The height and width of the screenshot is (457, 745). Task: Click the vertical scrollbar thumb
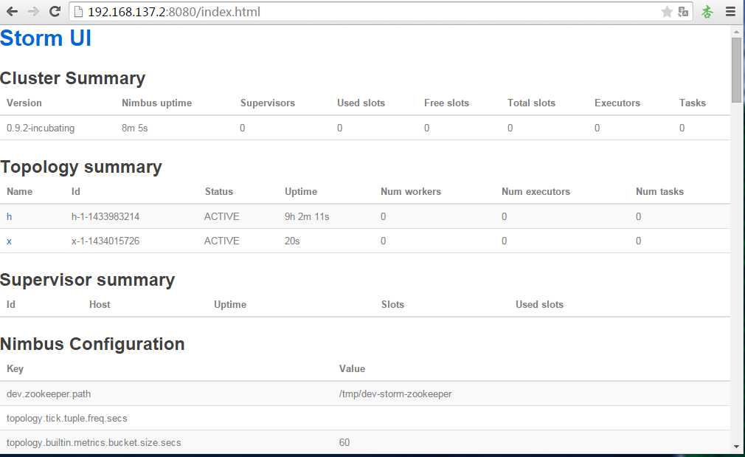point(736,70)
